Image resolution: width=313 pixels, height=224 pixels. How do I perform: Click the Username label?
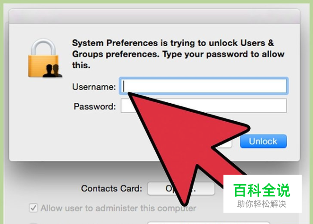pos(94,87)
